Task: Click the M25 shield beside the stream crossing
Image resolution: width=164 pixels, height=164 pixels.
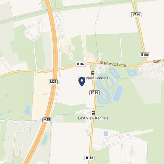Action: 47,120
